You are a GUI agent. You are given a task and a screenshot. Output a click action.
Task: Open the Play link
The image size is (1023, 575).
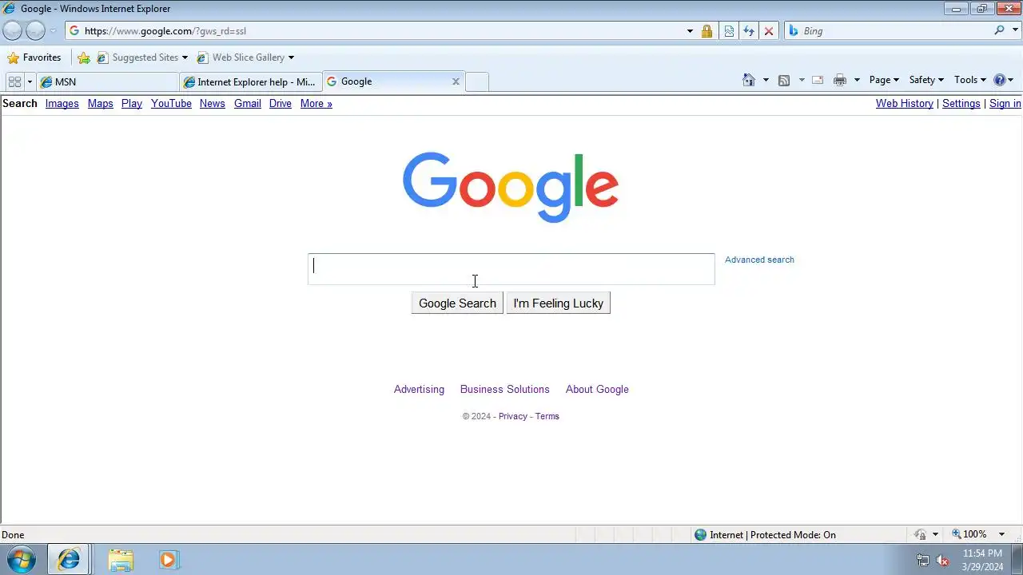click(x=132, y=104)
